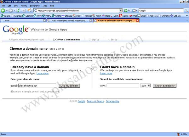The height and width of the screenshot is (137, 189).
Task: Open the Bookmarks menu
Action: [x=35, y=6]
